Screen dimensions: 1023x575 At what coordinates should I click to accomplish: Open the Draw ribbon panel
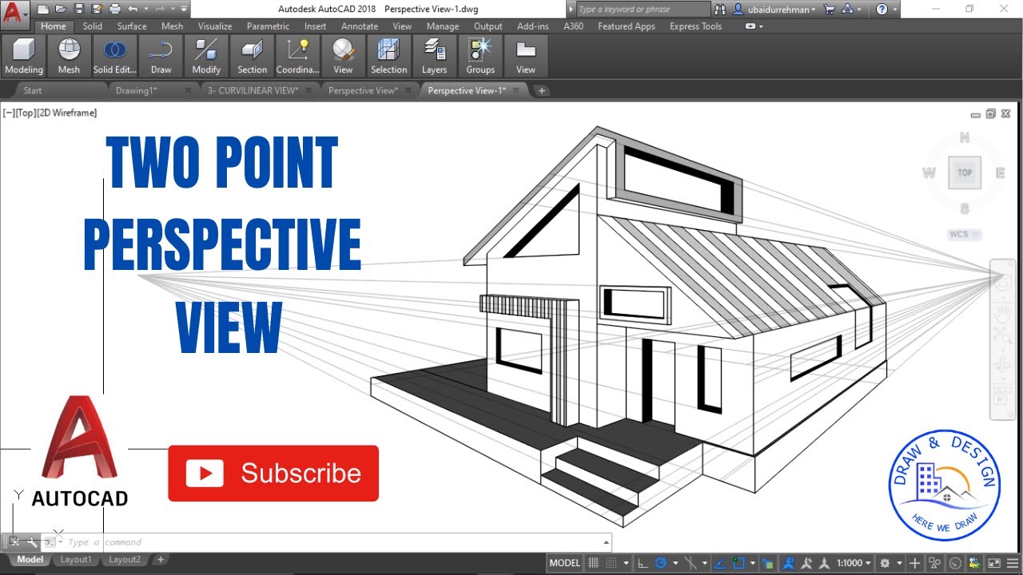click(x=161, y=56)
